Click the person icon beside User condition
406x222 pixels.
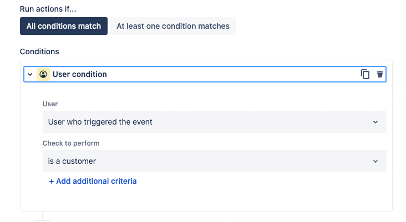pyautogui.click(x=43, y=74)
